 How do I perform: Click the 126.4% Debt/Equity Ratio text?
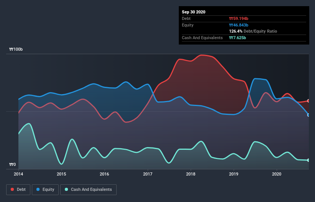(253, 31)
